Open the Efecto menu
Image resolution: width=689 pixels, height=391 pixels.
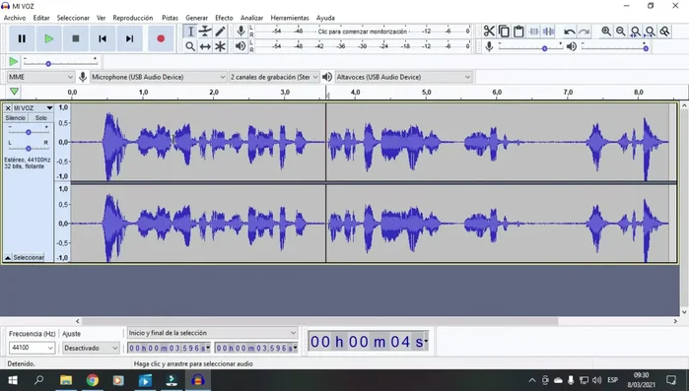click(224, 18)
